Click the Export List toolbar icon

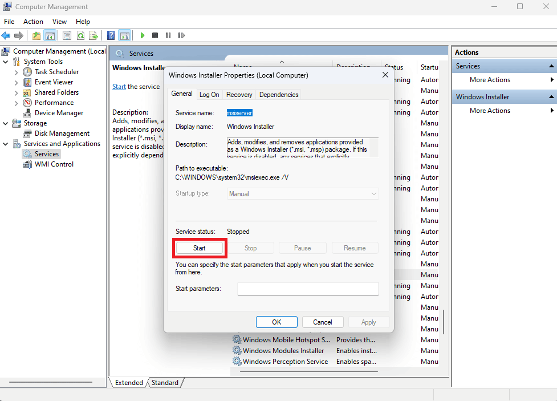[93, 35]
